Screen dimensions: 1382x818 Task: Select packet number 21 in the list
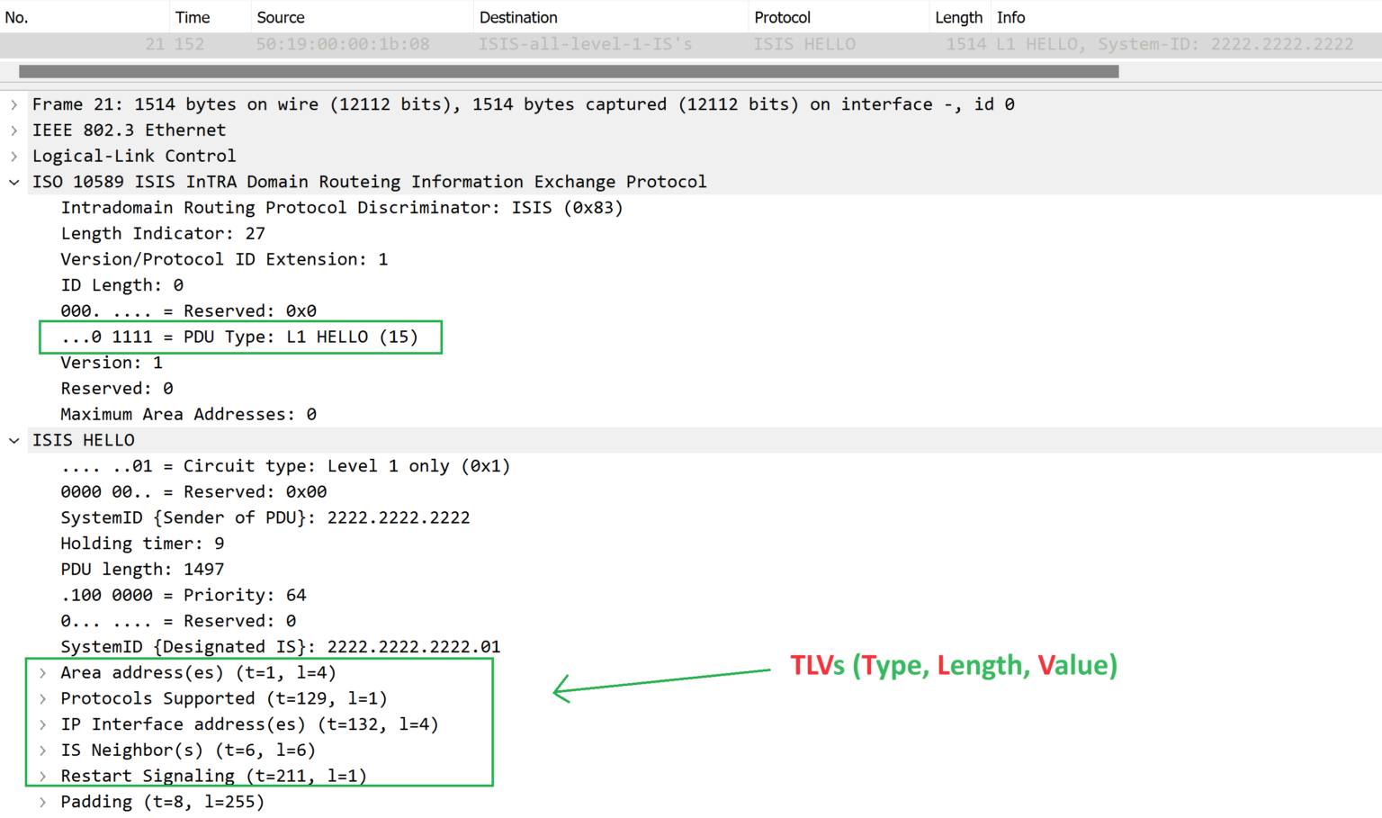point(360,44)
